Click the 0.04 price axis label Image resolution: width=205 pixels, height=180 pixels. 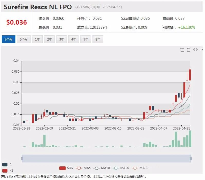[x=16, y=61]
